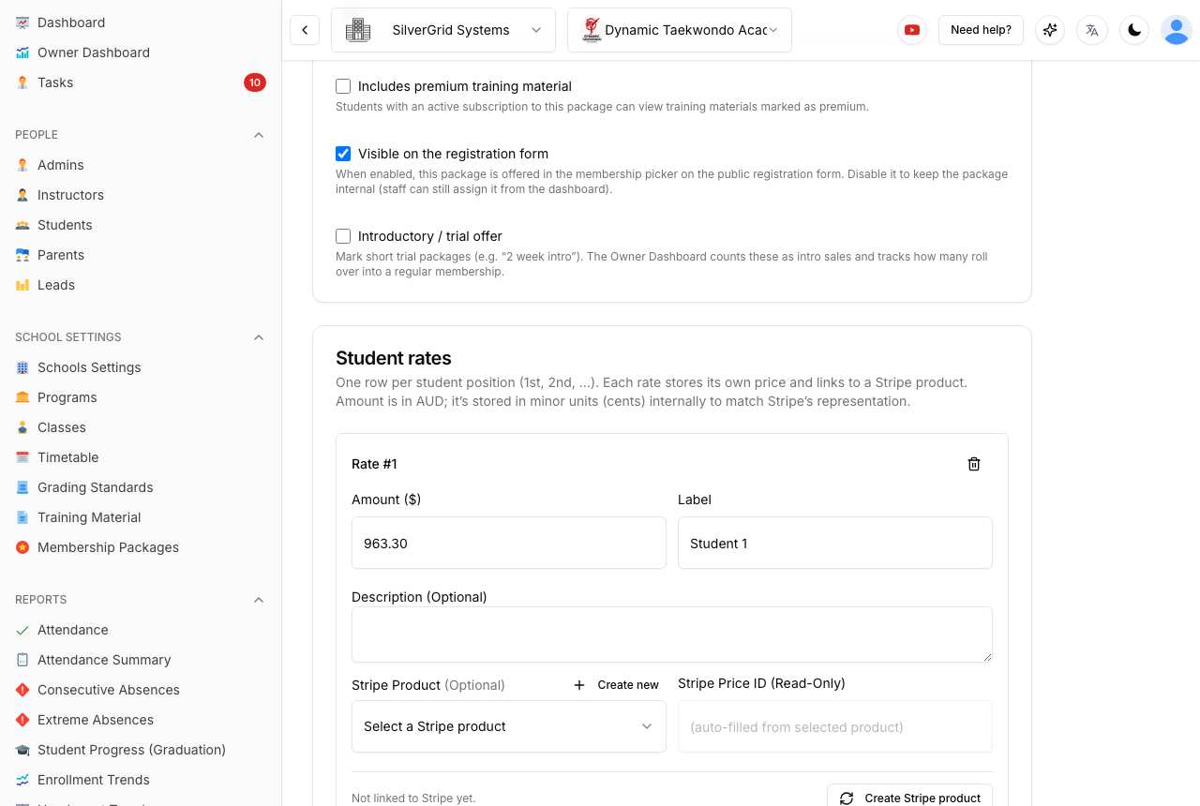Image resolution: width=1200 pixels, height=806 pixels.
Task: Open the Select a Stripe product dropdown
Action: click(x=509, y=726)
